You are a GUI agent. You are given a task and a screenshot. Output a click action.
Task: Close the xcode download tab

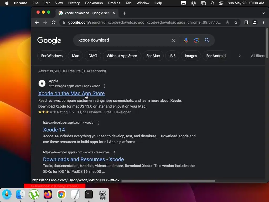[114, 13]
